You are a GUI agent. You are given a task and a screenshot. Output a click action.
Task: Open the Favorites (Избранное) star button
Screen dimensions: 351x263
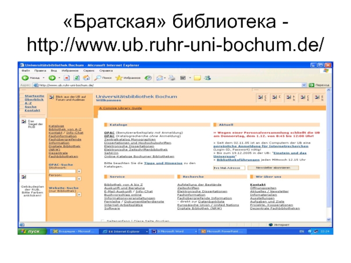point(127,78)
